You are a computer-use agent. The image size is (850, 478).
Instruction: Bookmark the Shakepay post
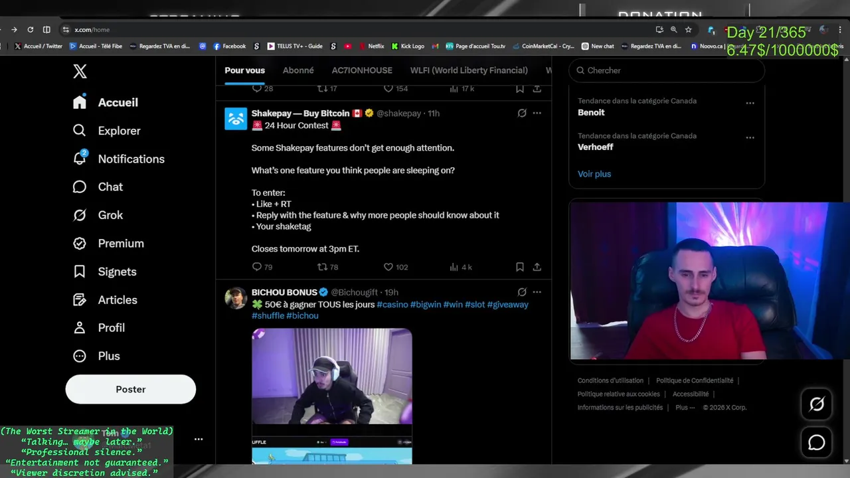[519, 267]
